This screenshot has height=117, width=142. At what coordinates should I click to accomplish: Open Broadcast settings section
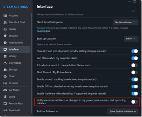point(15,110)
